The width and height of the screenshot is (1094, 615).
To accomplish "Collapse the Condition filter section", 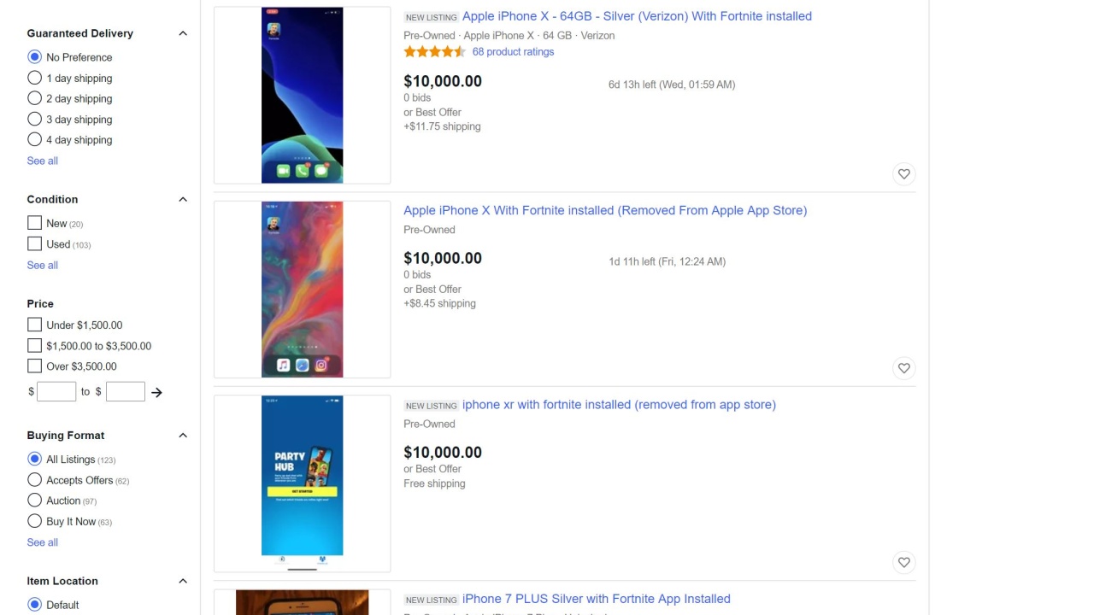I will (182, 199).
